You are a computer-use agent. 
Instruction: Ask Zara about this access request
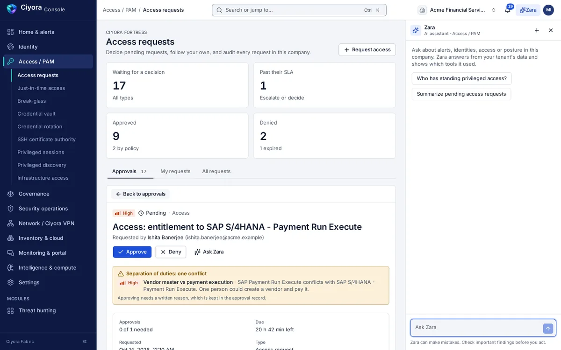tap(209, 252)
